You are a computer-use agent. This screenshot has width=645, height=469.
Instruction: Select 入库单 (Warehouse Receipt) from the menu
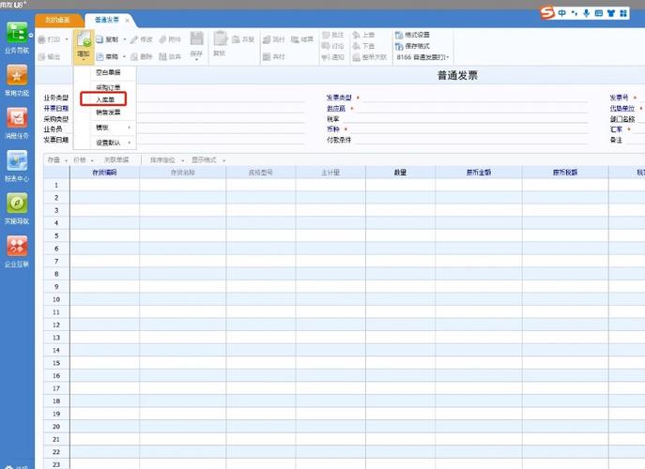(105, 99)
